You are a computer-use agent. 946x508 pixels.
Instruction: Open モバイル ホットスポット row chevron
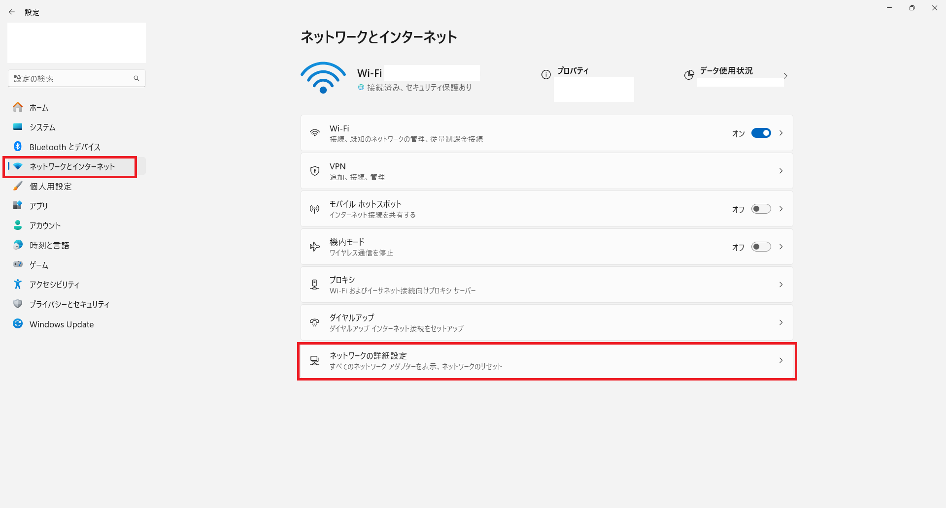point(781,209)
